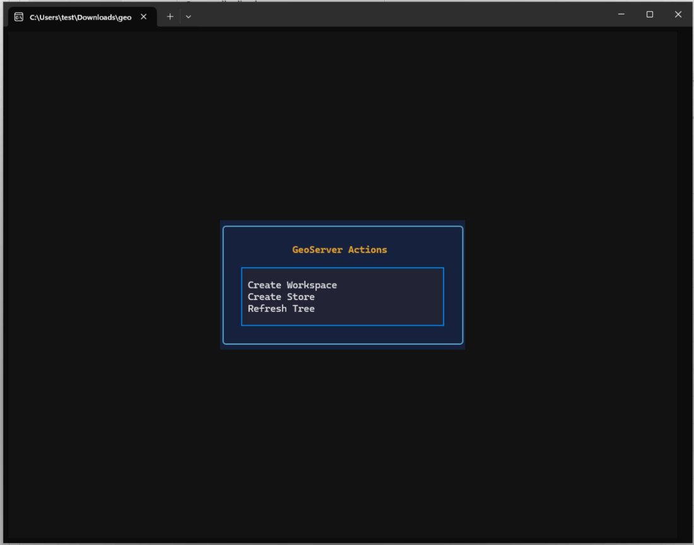Click the terminal icon on the tab

18,17
